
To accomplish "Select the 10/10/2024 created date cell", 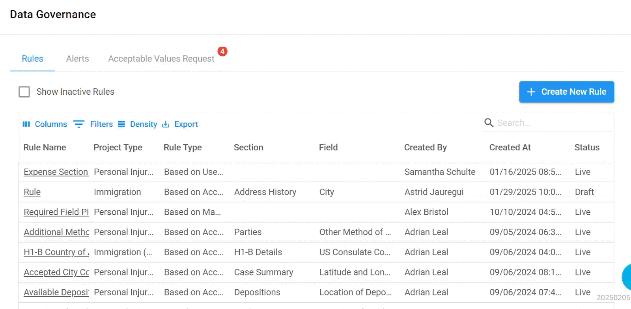I will point(525,212).
